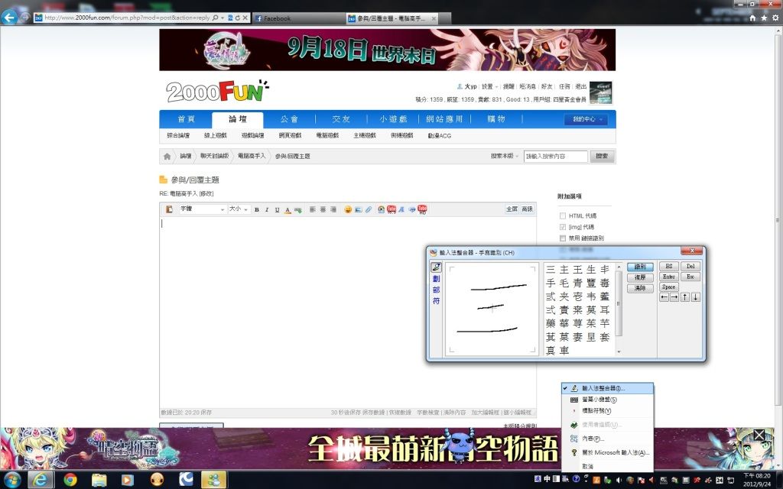Click the 搜索 search button
The height and width of the screenshot is (489, 783).
pyautogui.click(x=603, y=156)
